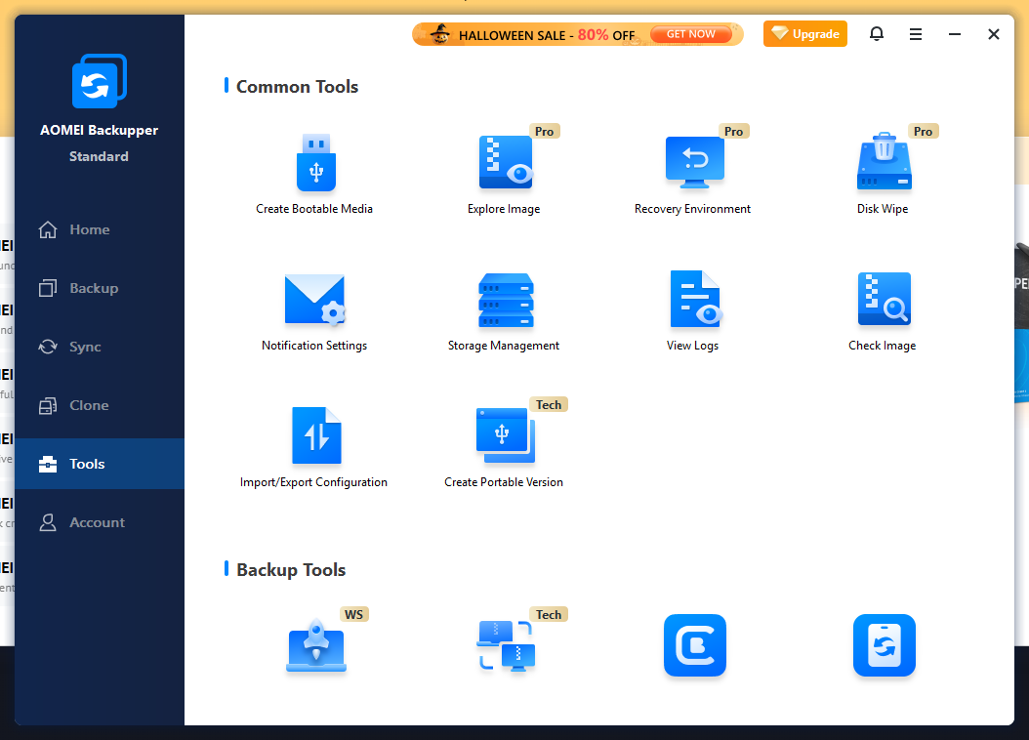Viewport: 1029px width, 740px height.
Task: Click the Upgrade button
Action: coord(804,33)
